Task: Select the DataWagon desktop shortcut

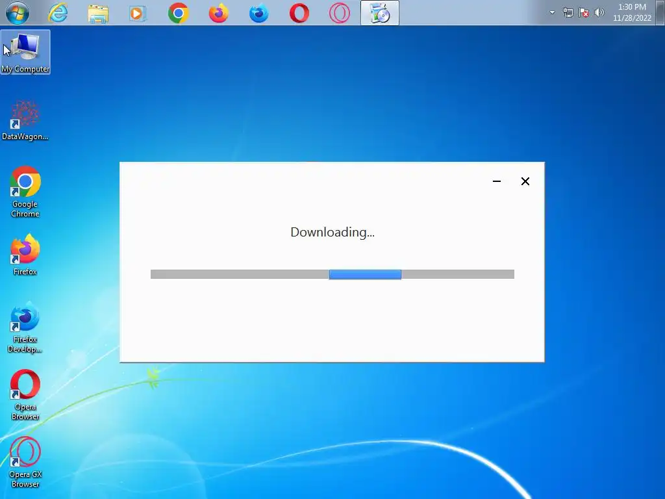Action: tap(25, 120)
